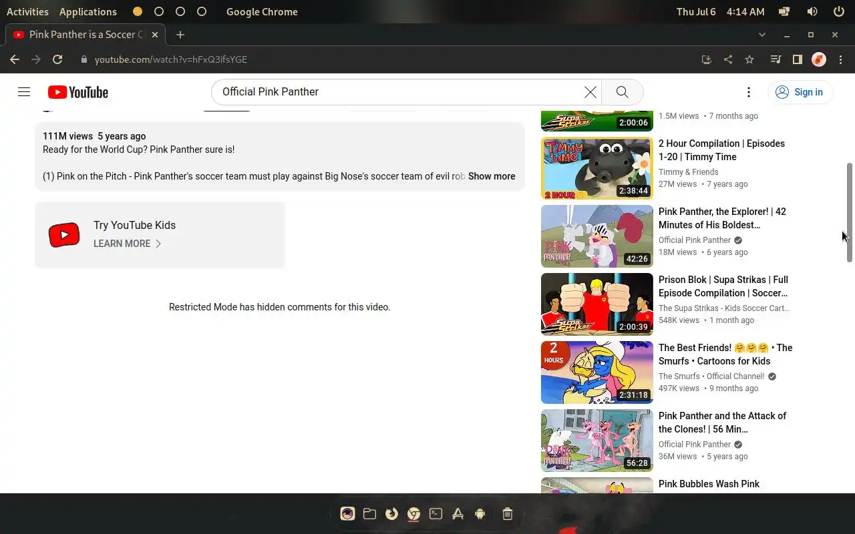Click the YouTube Kids red logo icon
Image resolution: width=855 pixels, height=534 pixels.
tap(64, 235)
